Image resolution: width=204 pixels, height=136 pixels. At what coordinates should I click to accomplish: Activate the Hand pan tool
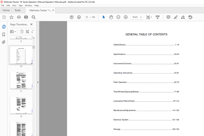coord(111,17)
